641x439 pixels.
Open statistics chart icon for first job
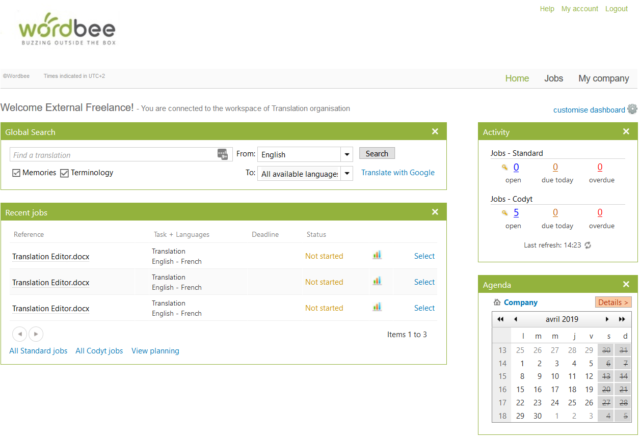click(x=377, y=255)
